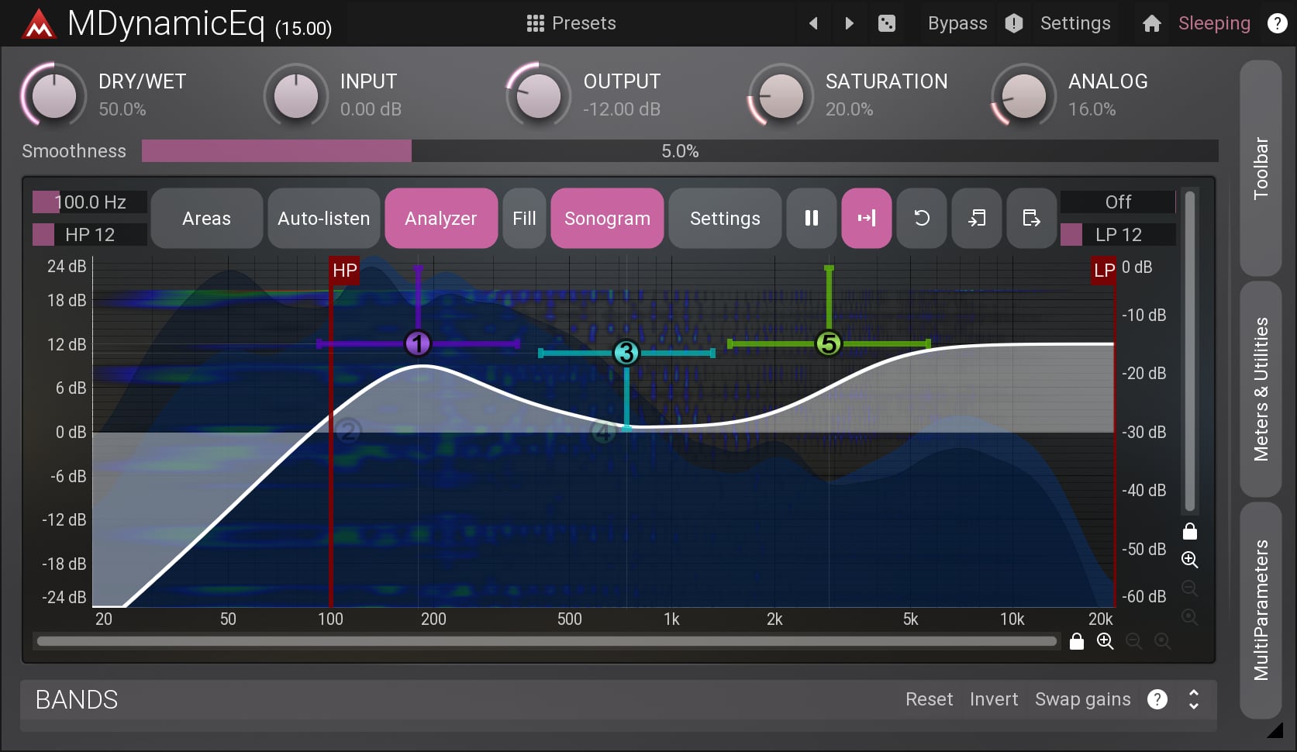Select band 3 node on the EQ graph
Screen dimensions: 1297x752
[626, 353]
